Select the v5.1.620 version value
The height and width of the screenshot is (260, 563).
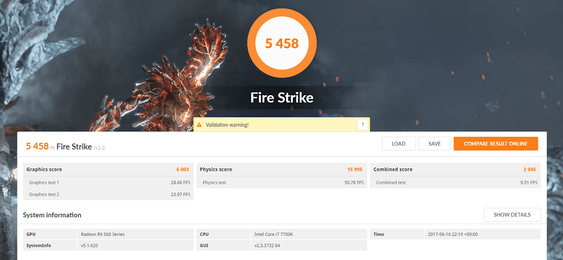pyautogui.click(x=90, y=246)
